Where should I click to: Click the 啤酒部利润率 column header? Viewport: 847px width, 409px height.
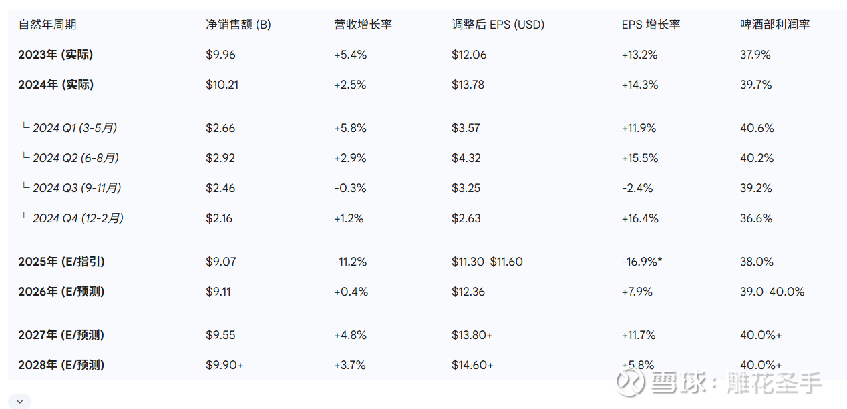[x=775, y=25]
